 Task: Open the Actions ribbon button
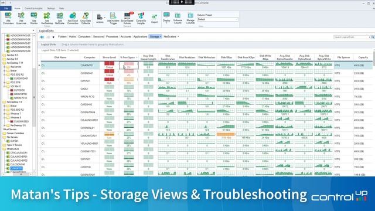(x=100, y=18)
